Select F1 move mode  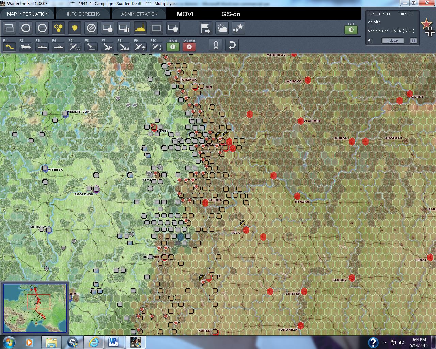(10, 46)
